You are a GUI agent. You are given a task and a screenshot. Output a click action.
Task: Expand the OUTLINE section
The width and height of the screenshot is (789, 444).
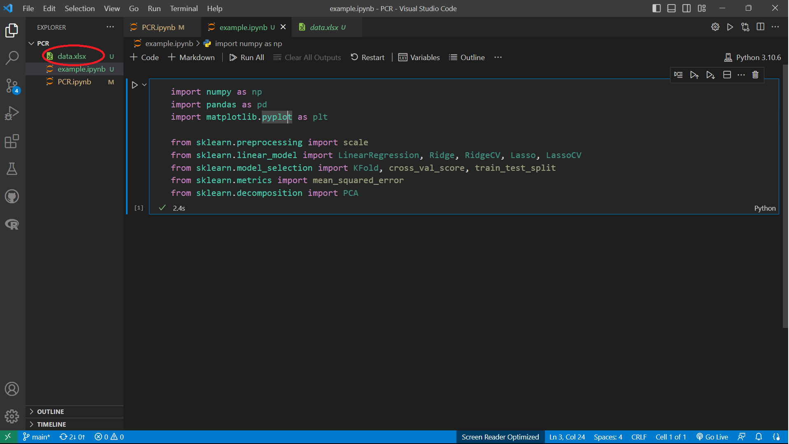[50, 411]
